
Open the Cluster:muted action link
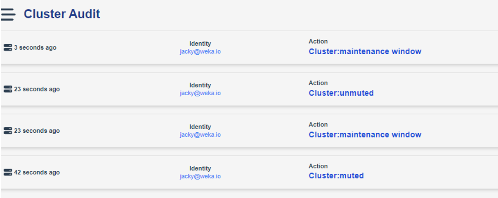point(336,176)
